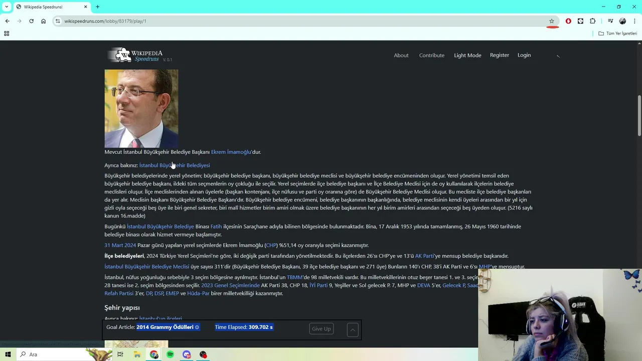Viewport: 642px width, 361px height.
Task: Click the address bar URL field
Action: click(x=301, y=21)
